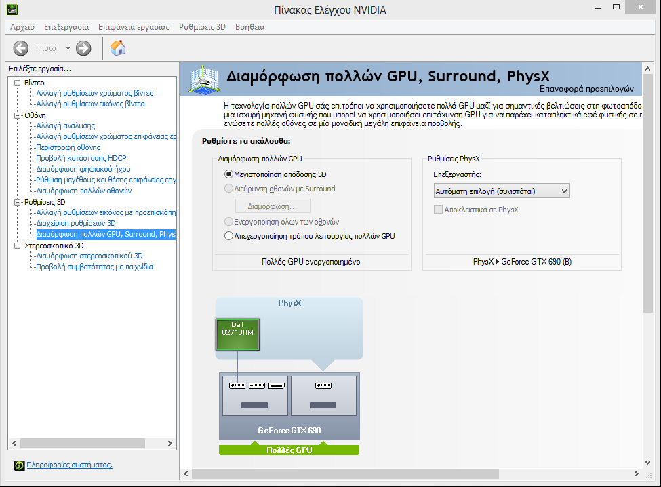This screenshot has height=487, width=661.
Task: Open Διαχείριση ρυθμίσεων 3D page
Action: click(x=76, y=223)
